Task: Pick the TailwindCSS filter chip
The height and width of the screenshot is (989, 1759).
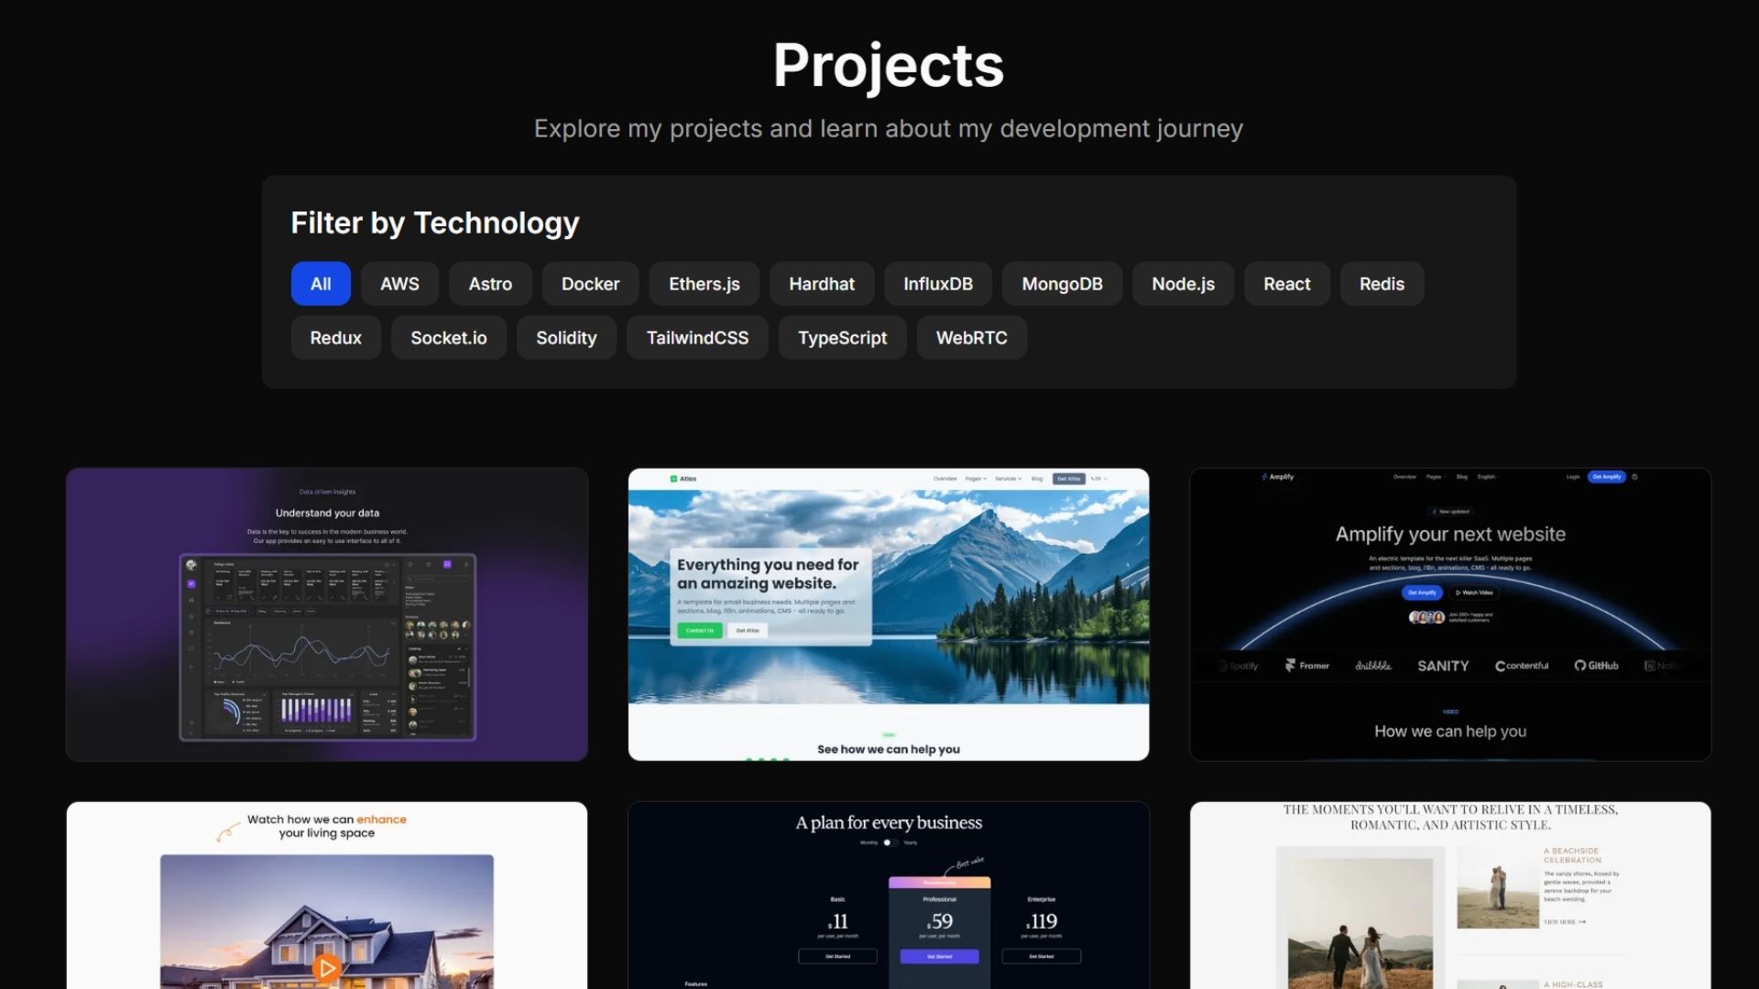Action: point(697,338)
